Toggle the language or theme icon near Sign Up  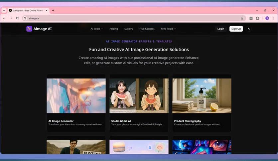pyautogui.click(x=249, y=29)
